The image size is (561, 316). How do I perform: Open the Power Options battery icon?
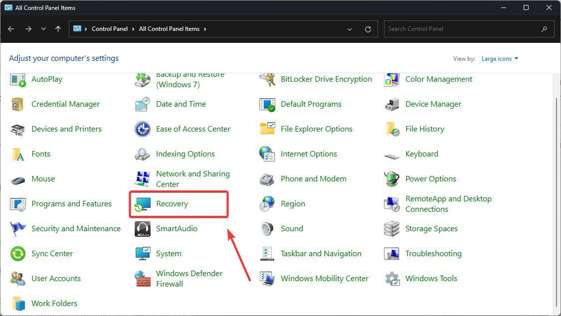(391, 179)
